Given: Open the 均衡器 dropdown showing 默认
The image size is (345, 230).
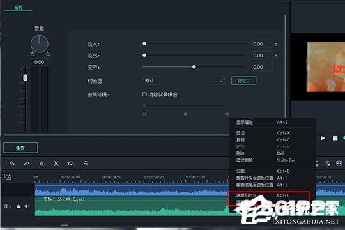Looking at the screenshot, I should tap(184, 80).
